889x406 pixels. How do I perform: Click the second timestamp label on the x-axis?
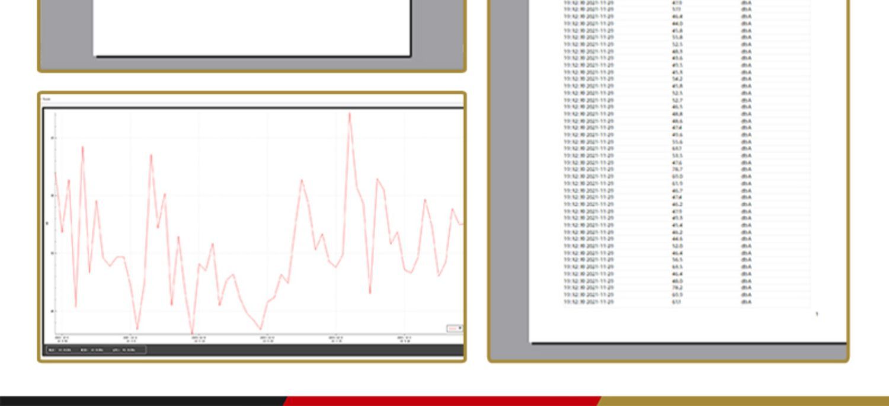131,340
